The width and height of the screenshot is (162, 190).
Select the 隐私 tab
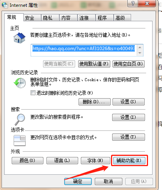50,18
